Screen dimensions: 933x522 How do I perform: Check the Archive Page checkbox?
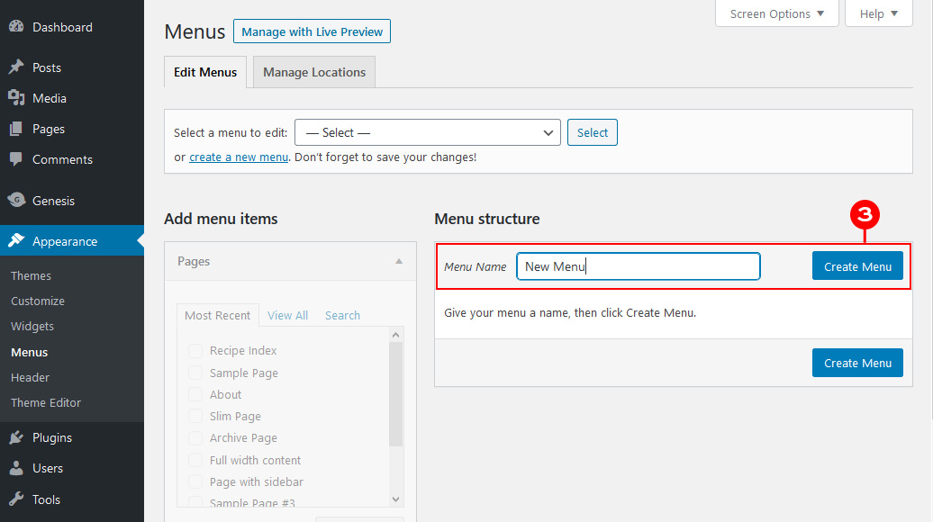(195, 438)
